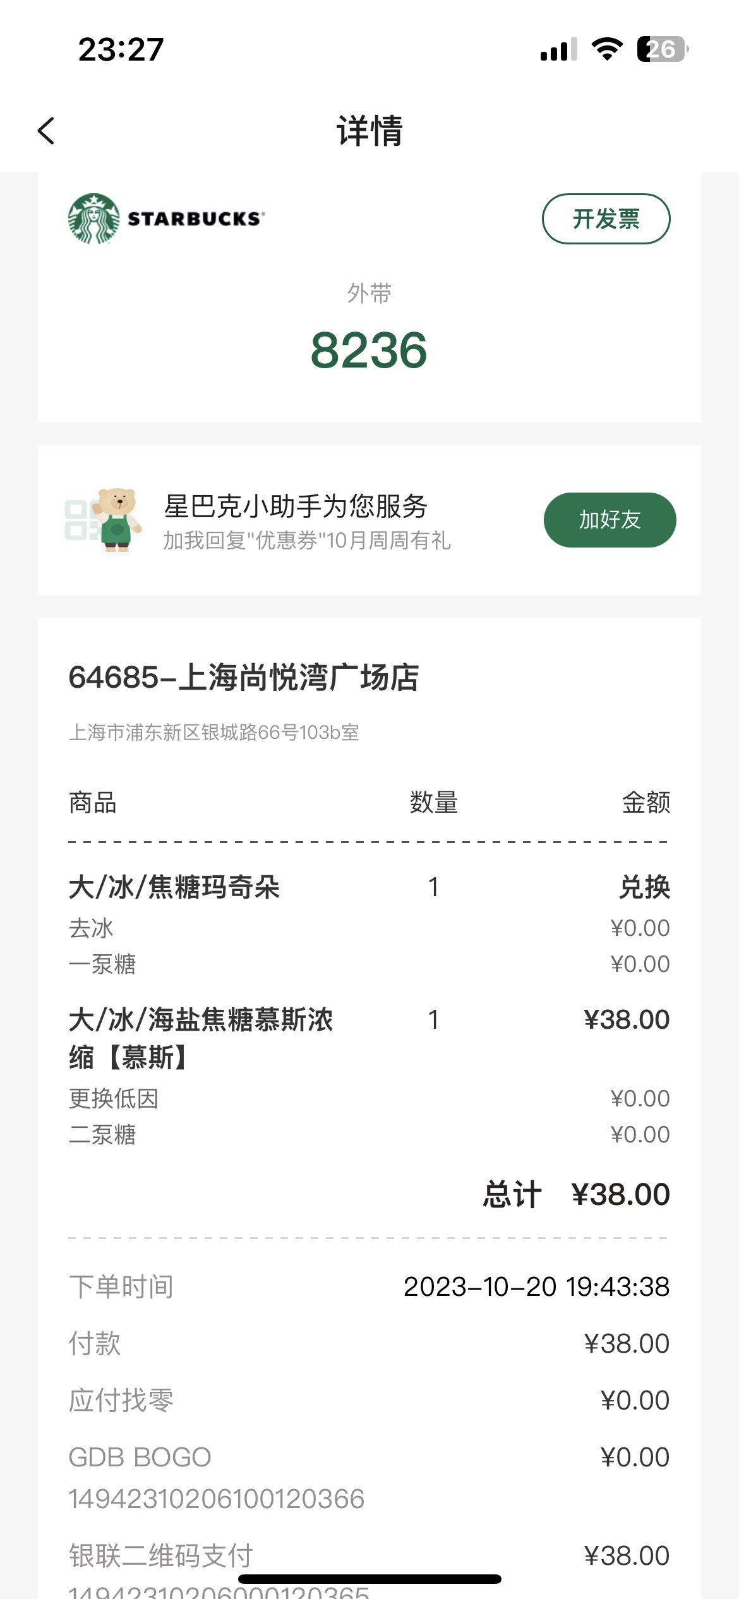The width and height of the screenshot is (739, 1599).
Task: Tap the 兑换 redemption label
Action: 644,887
